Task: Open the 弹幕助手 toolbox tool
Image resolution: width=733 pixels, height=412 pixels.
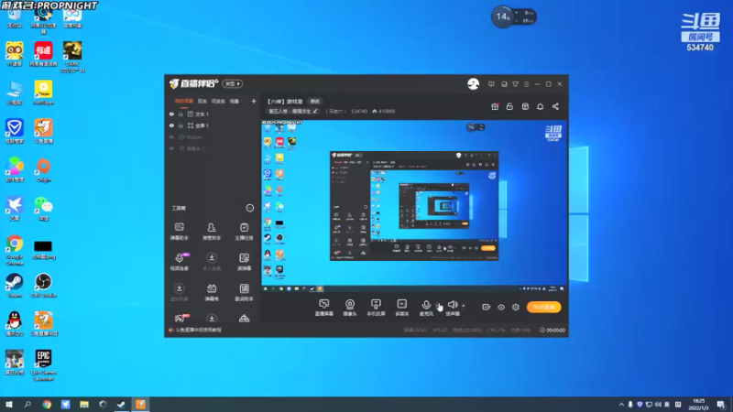Action: [x=180, y=232]
